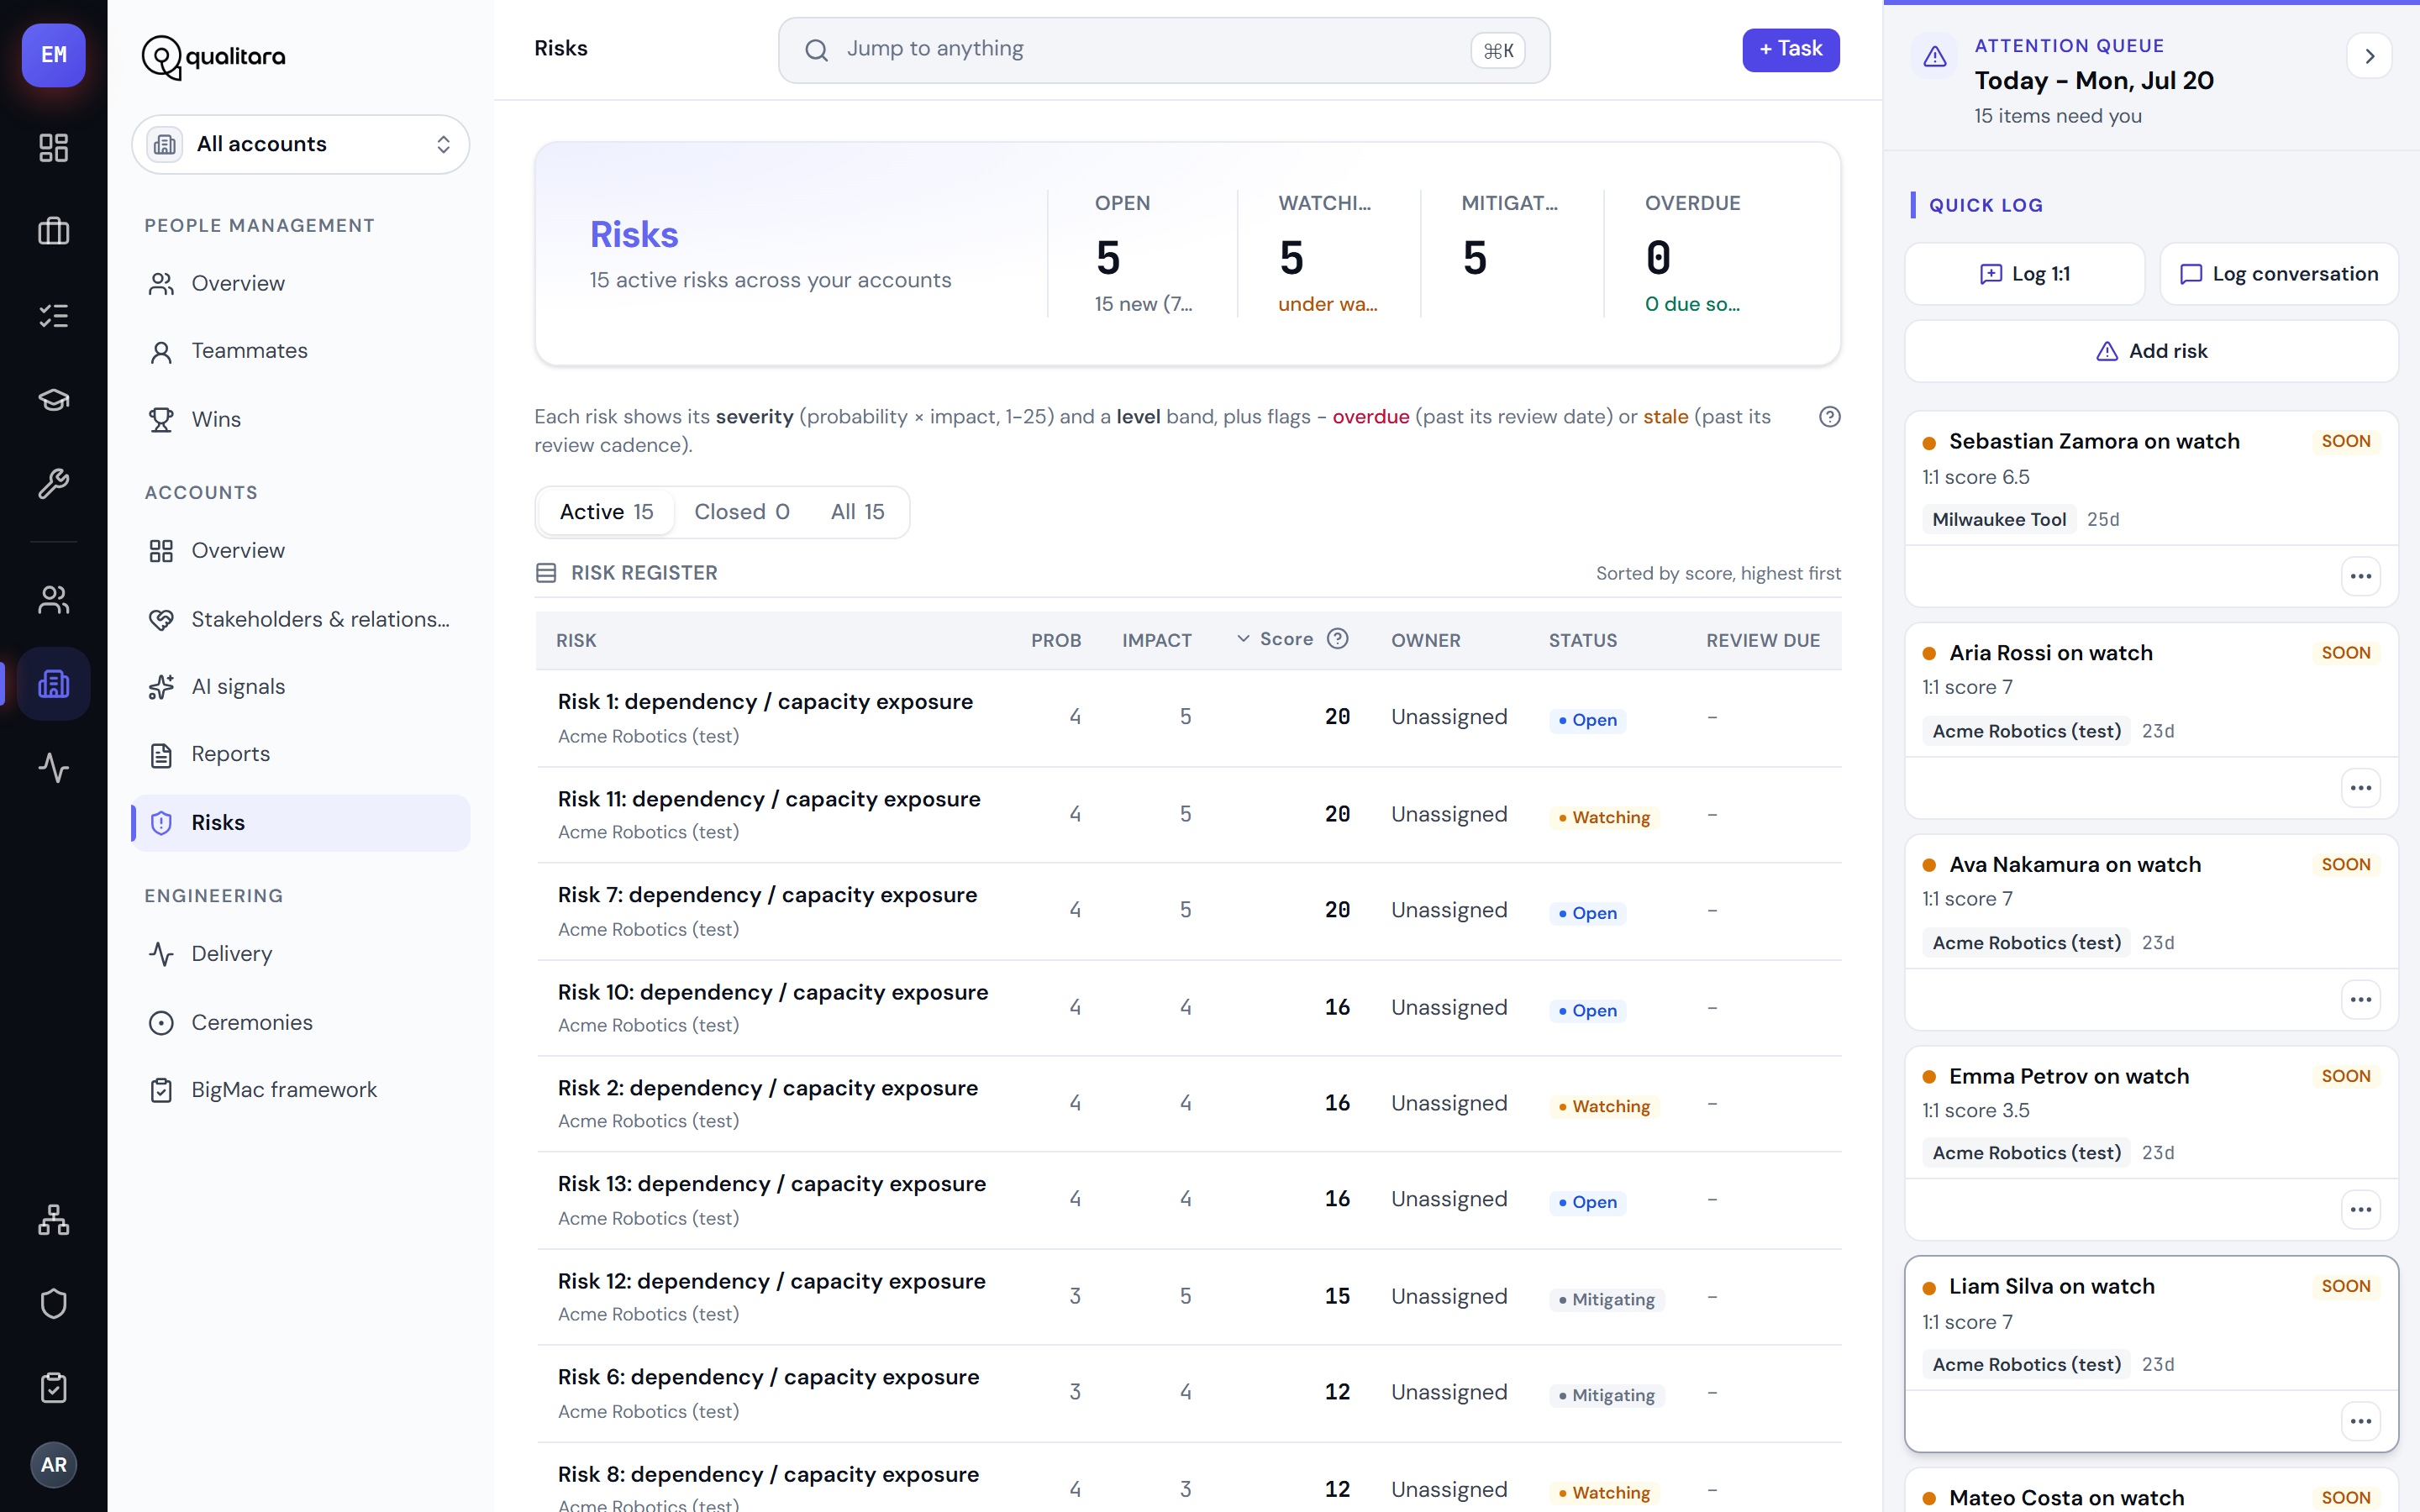Open more options on Emma Petrov card

click(2361, 1210)
